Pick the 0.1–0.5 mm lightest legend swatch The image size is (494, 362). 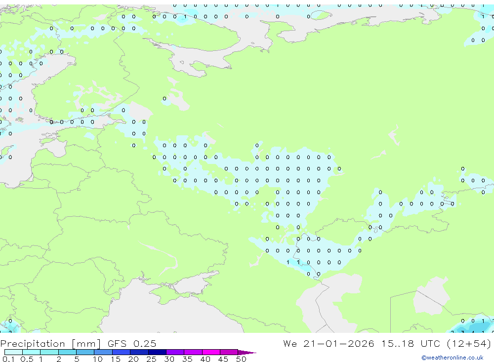click(13, 352)
